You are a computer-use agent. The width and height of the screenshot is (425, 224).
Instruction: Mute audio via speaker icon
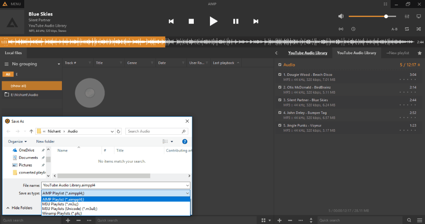(341, 17)
